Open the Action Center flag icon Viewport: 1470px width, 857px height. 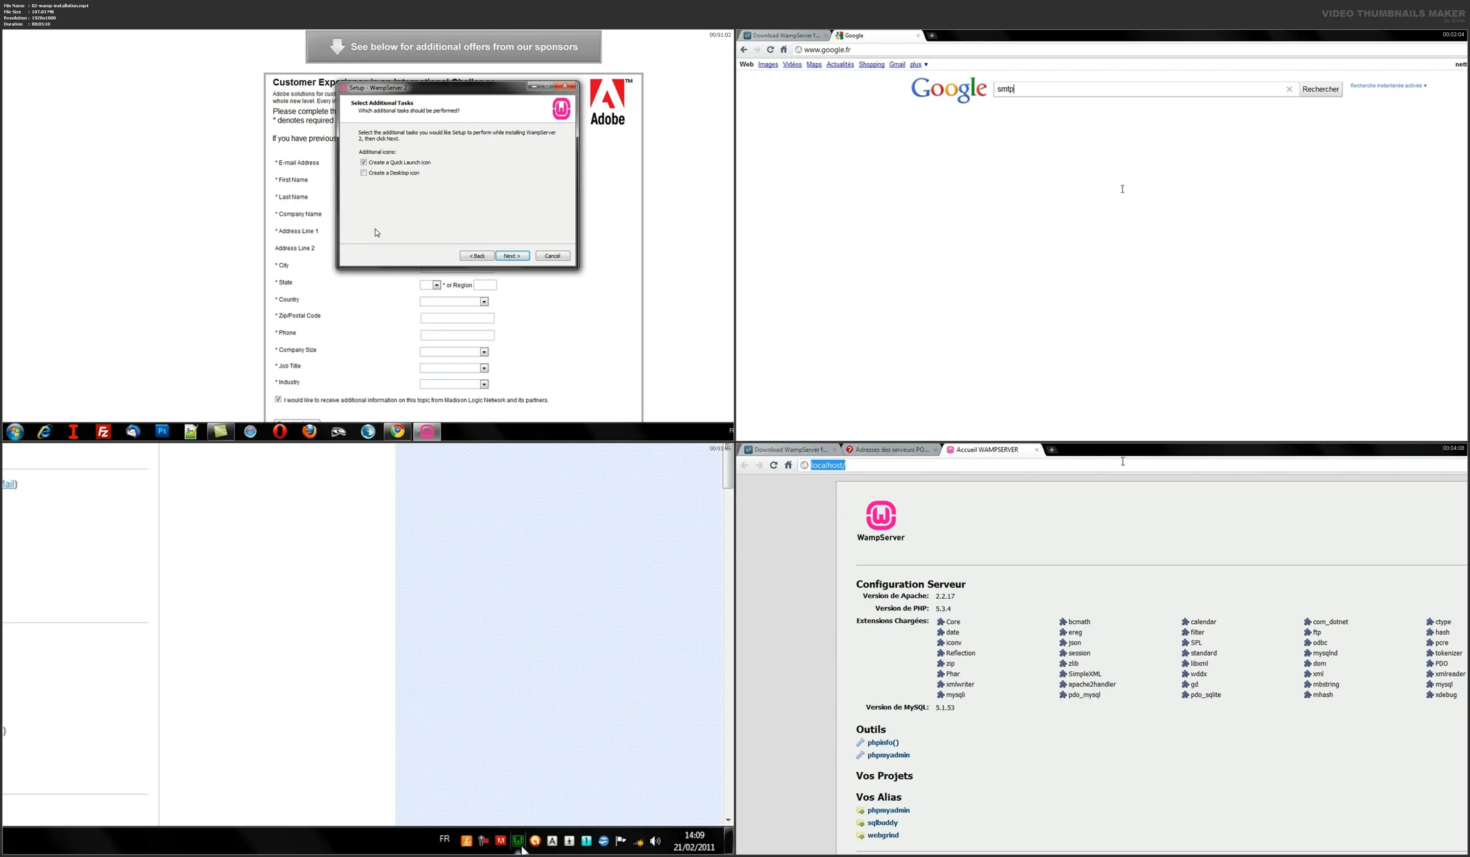621,841
